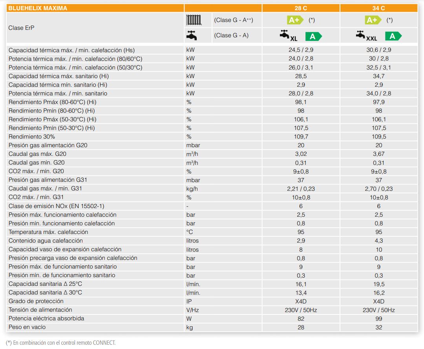424x349 pixels.
Task: Click the Peso en vacío row label
Action: tap(27, 327)
